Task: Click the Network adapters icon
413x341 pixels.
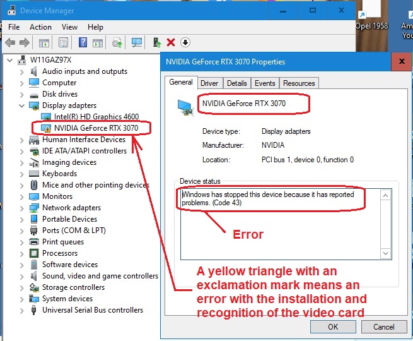Action: point(34,208)
